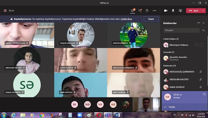Deny Bilinmeyen Kullanıcı with the red X
This screenshot has height=118, width=208.
click(202, 45)
